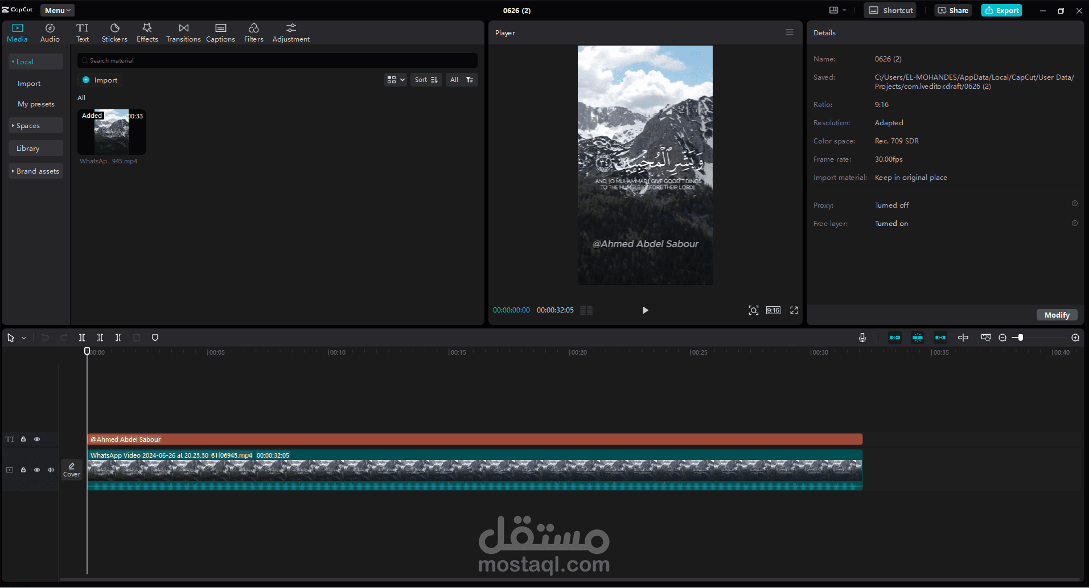Click the subtitle preview icon in timeline toolbar
Screen dimensions: 1089x588
(986, 338)
